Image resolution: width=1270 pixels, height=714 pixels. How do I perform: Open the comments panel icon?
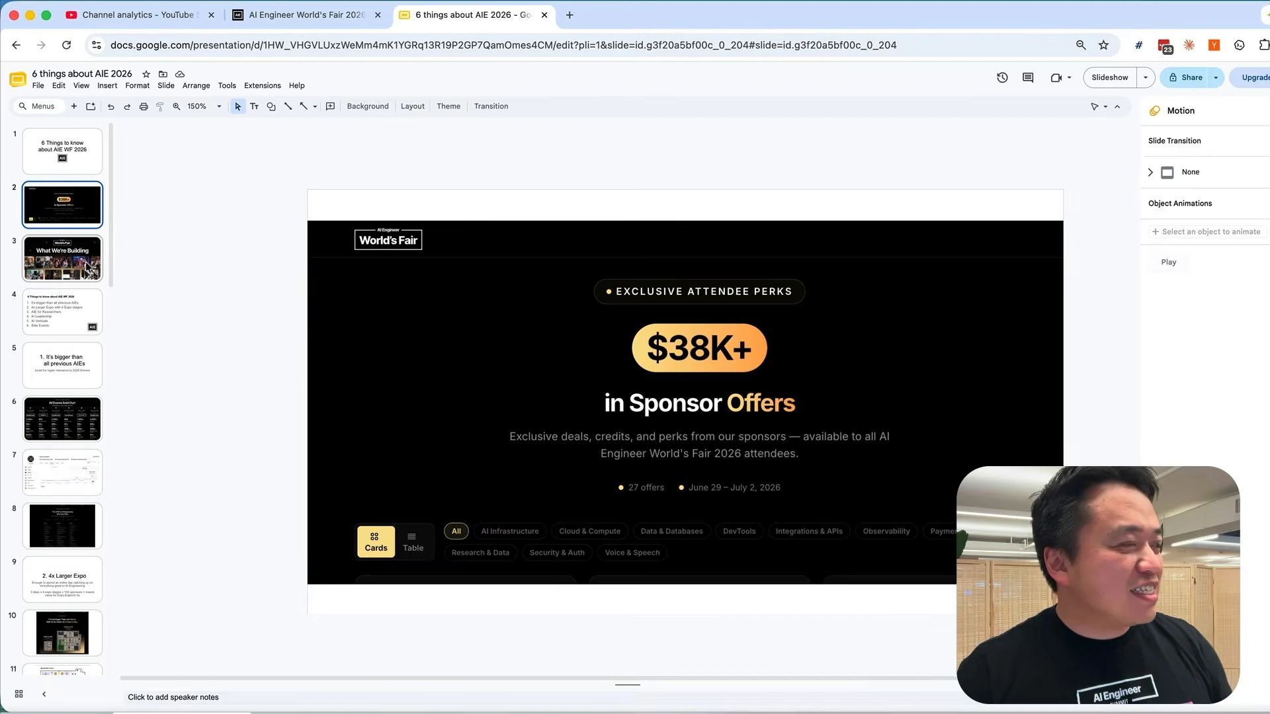point(1028,77)
